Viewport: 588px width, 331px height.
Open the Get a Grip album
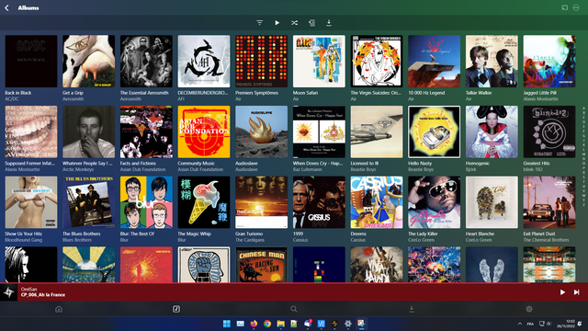[x=89, y=62]
